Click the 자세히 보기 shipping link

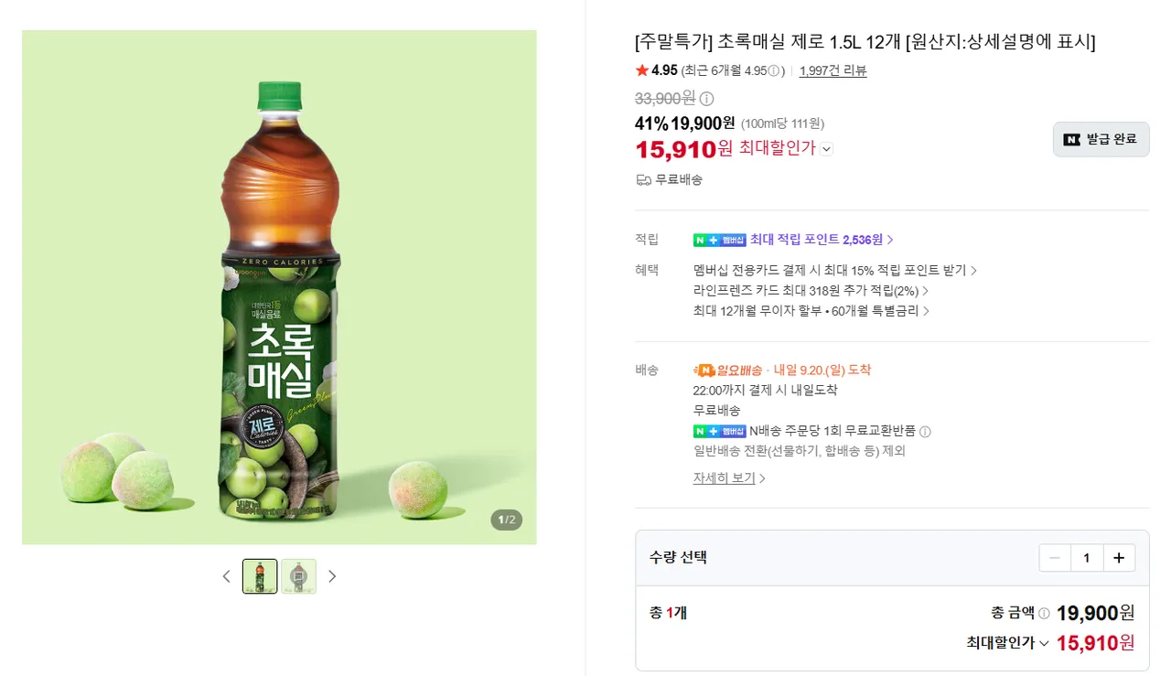click(729, 477)
